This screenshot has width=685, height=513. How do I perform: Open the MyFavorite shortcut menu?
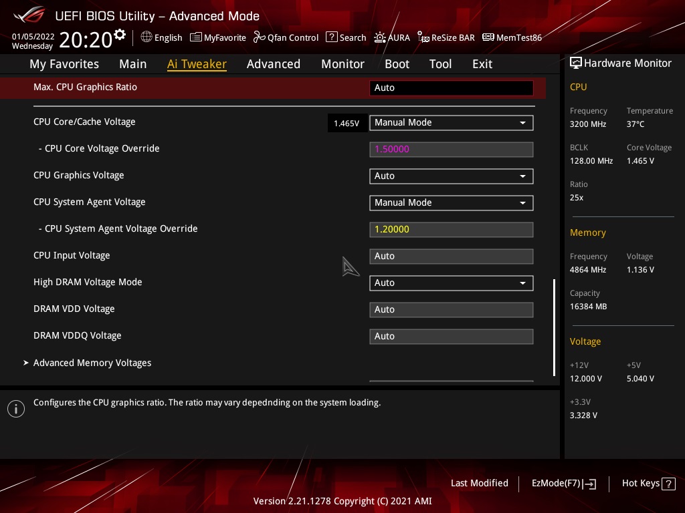(217, 37)
